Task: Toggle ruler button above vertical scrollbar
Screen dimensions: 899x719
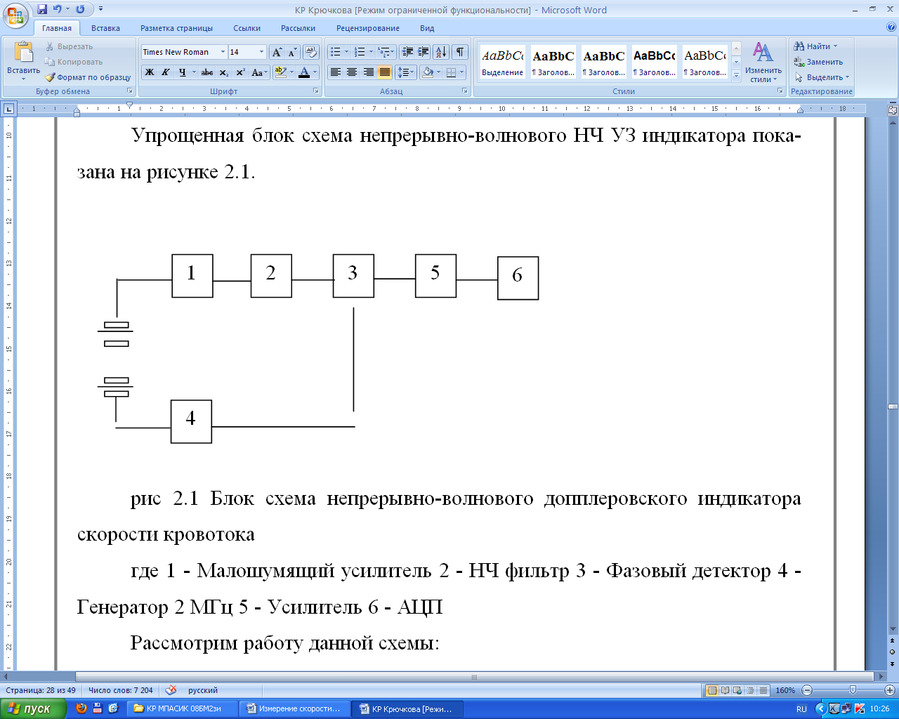Action: point(893,110)
